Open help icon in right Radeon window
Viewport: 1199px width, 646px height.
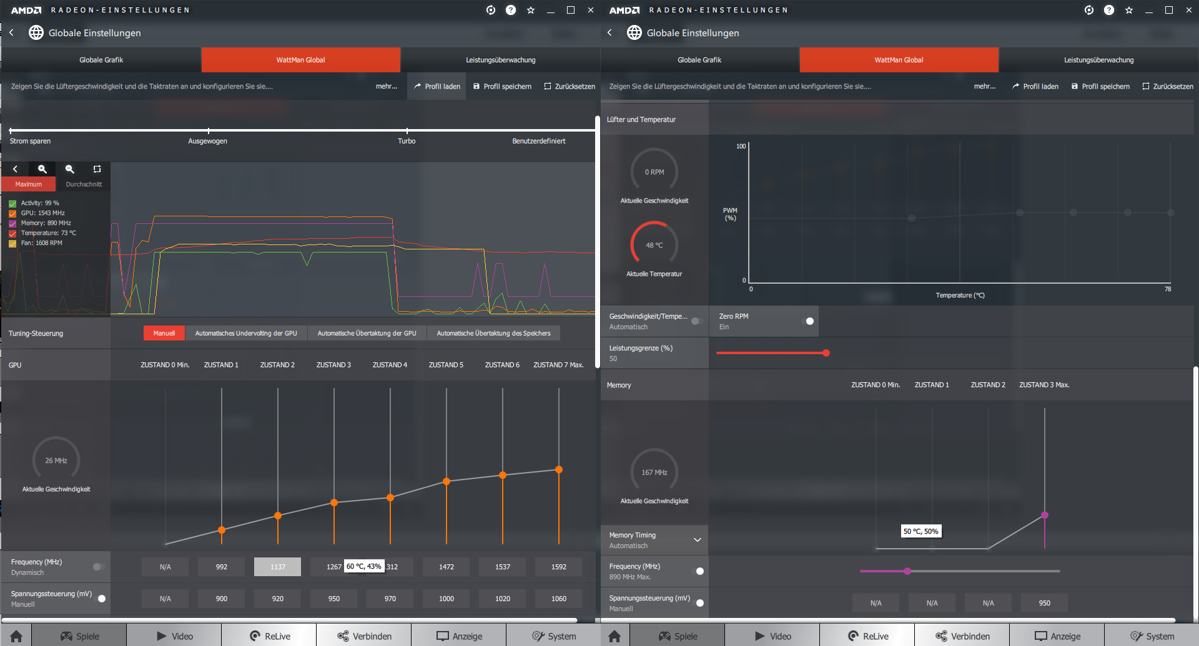pyautogui.click(x=1109, y=10)
